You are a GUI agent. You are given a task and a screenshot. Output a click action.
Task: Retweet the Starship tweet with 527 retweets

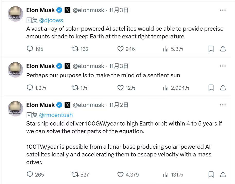75,175
